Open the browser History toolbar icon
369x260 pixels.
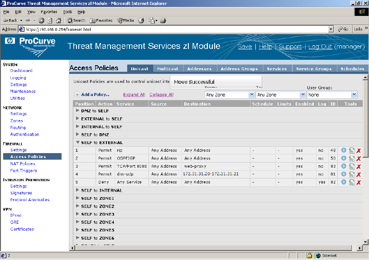(141, 20)
